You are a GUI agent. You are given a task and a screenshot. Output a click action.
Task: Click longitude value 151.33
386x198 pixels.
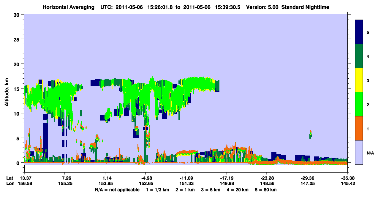pyautogui.click(x=186, y=184)
